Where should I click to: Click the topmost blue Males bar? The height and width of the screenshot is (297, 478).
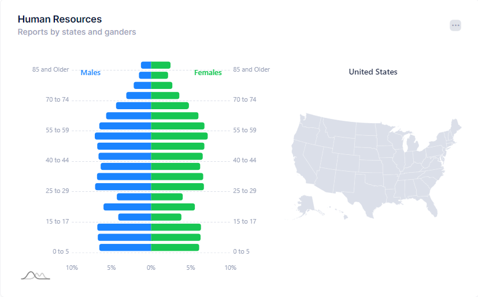pyautogui.click(x=146, y=65)
